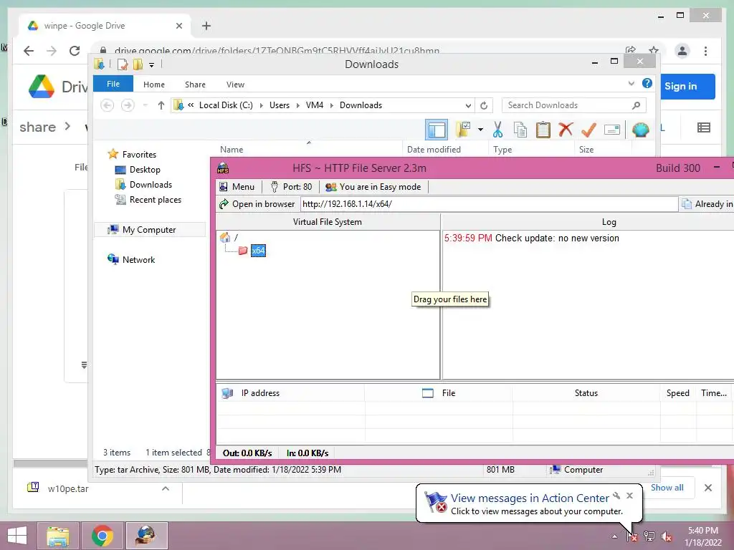
Task: Click the red x64 folder icon
Action: 243,251
